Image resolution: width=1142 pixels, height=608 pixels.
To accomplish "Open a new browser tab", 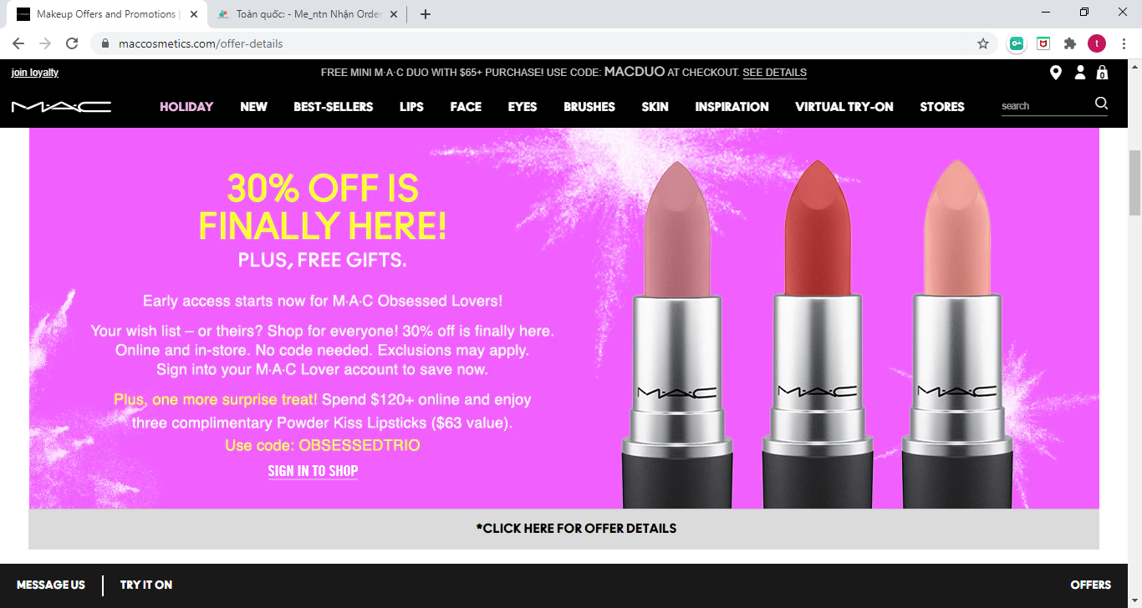I will (426, 14).
